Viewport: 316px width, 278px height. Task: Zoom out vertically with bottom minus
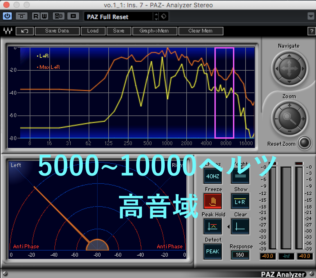pos(289,131)
